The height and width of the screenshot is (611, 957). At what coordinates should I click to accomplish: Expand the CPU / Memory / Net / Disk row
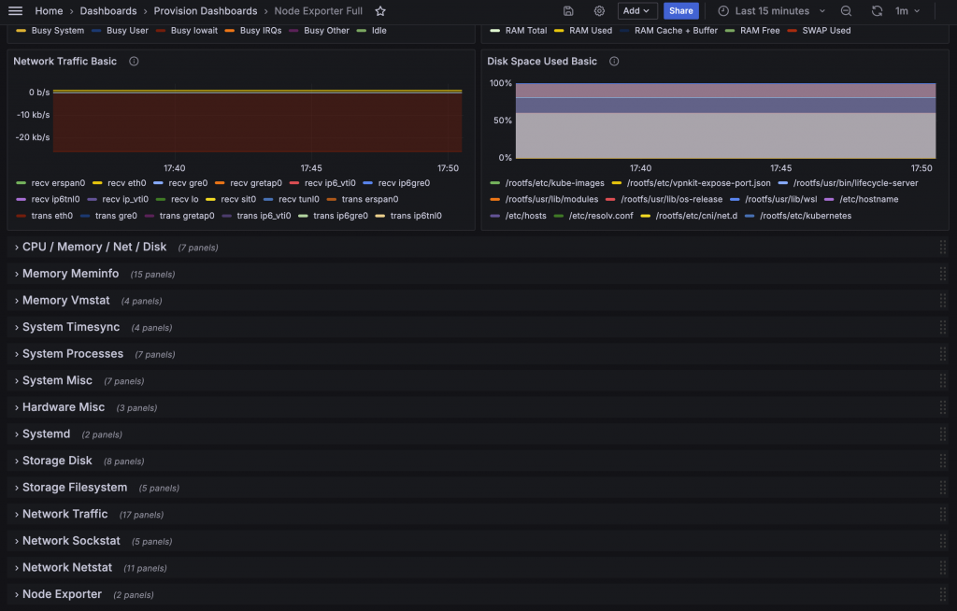click(x=94, y=248)
